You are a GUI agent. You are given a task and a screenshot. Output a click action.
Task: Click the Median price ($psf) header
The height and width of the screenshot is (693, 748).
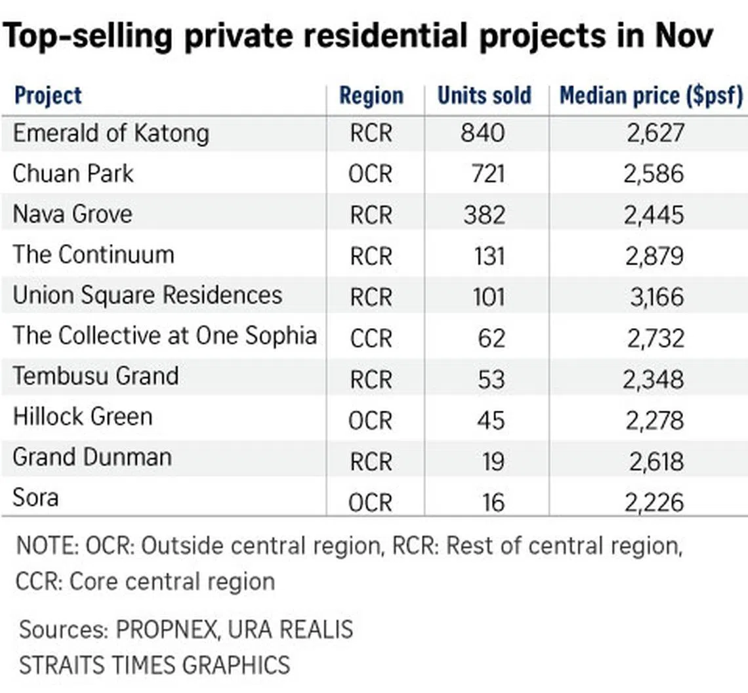tap(650, 96)
